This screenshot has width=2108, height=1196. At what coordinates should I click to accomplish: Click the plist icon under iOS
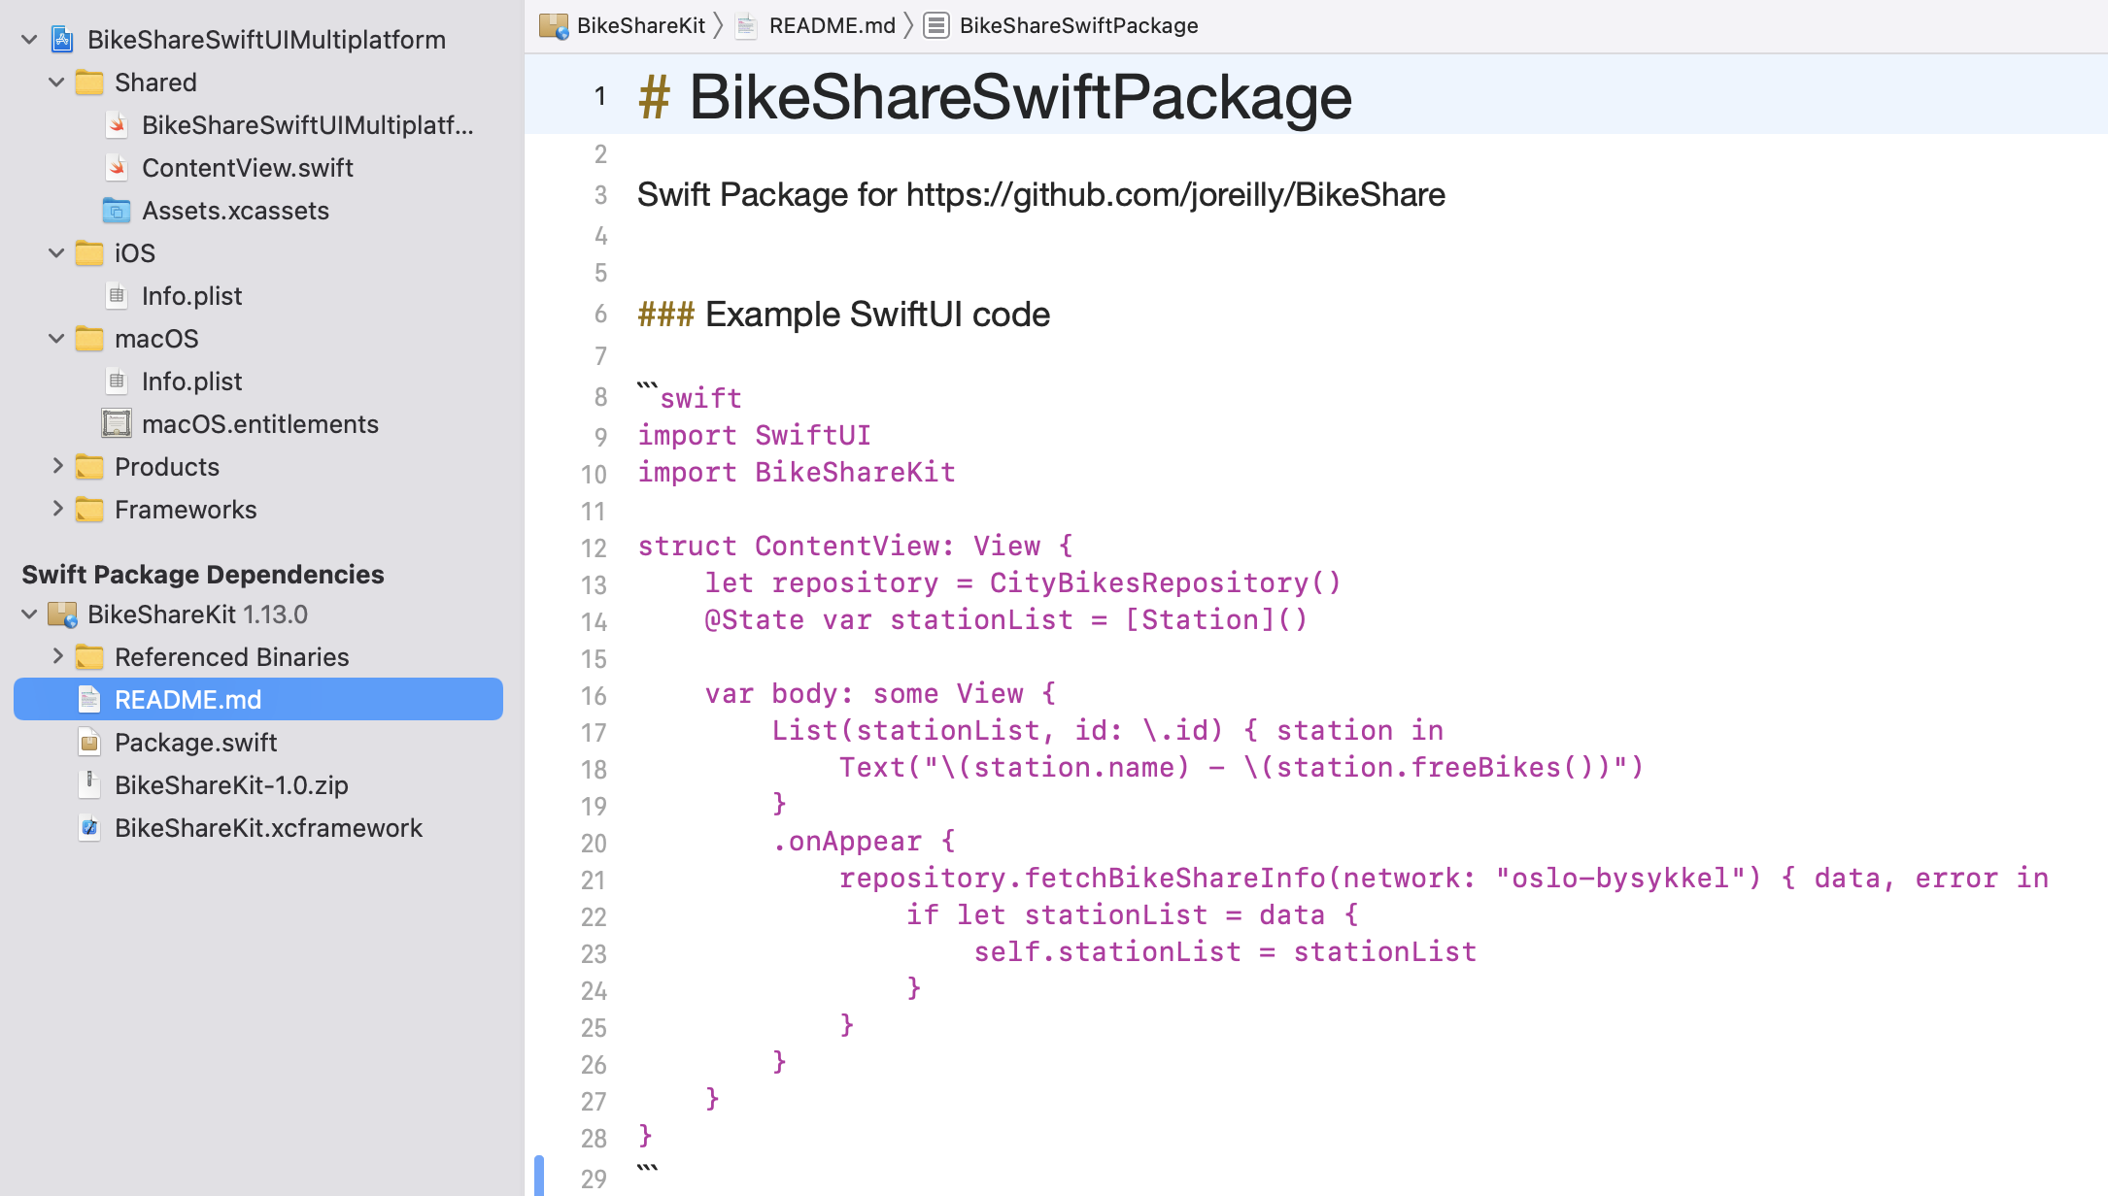point(117,296)
